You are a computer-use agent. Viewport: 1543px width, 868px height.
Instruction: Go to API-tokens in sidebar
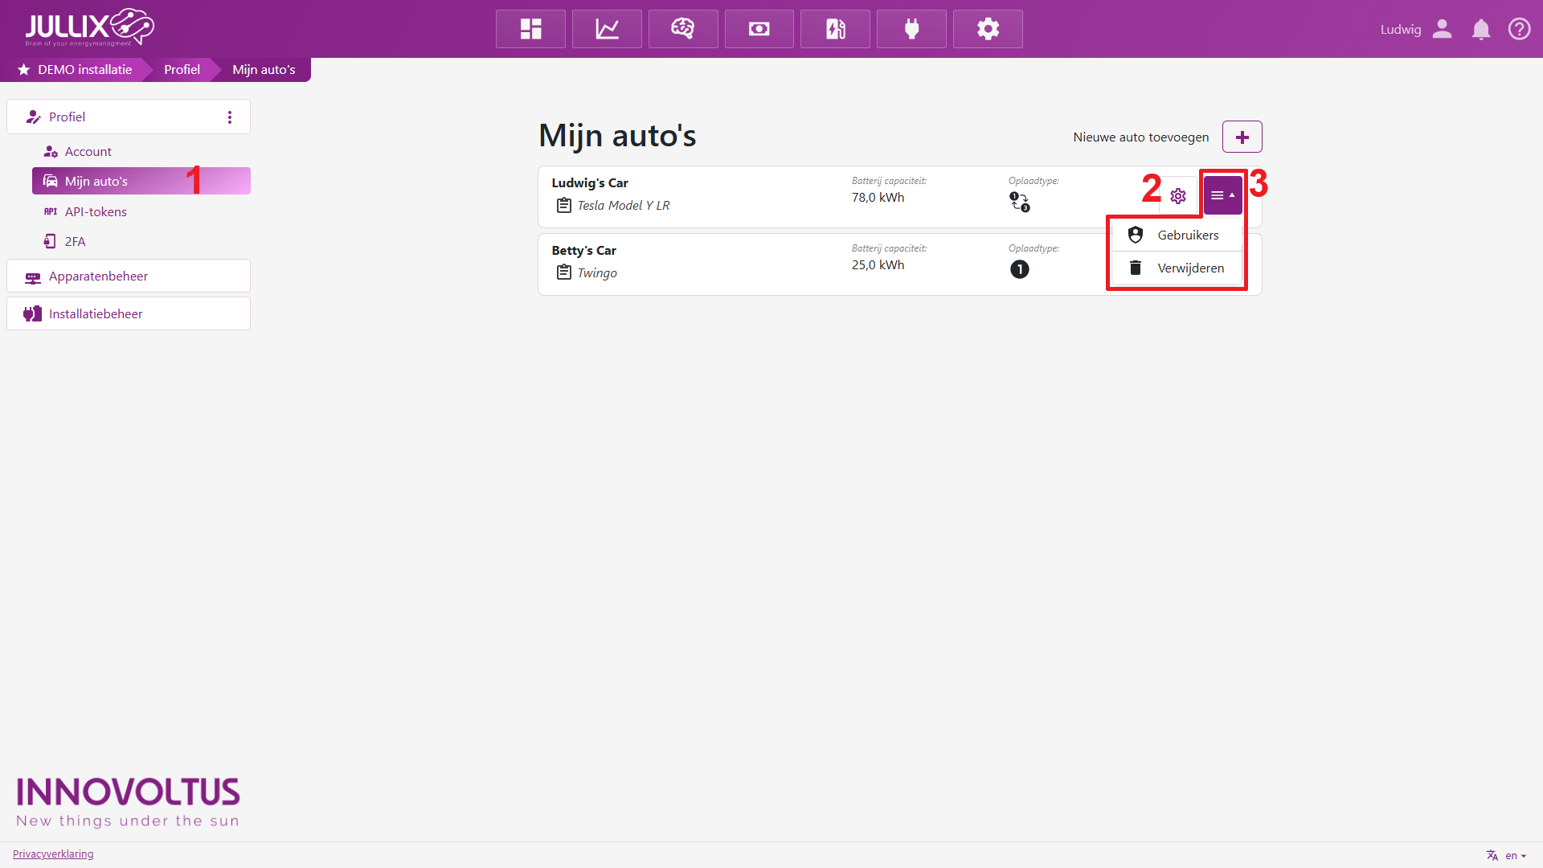(x=96, y=212)
